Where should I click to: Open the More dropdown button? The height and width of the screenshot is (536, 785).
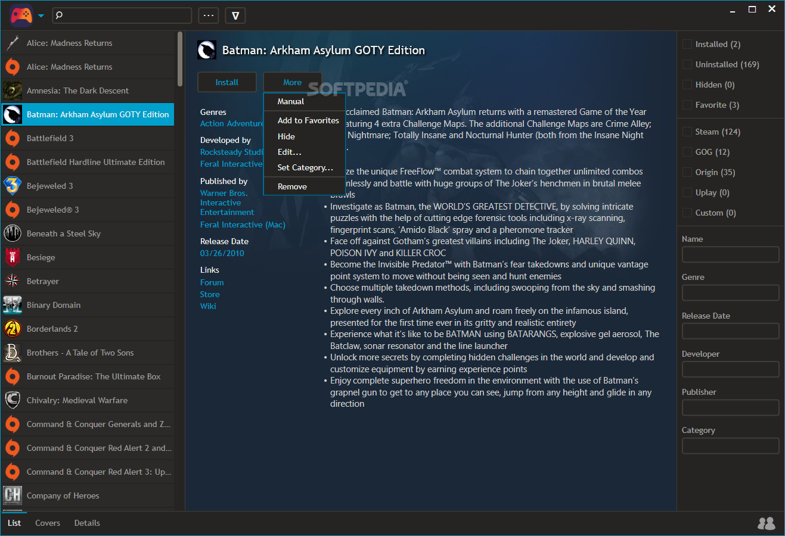(292, 82)
